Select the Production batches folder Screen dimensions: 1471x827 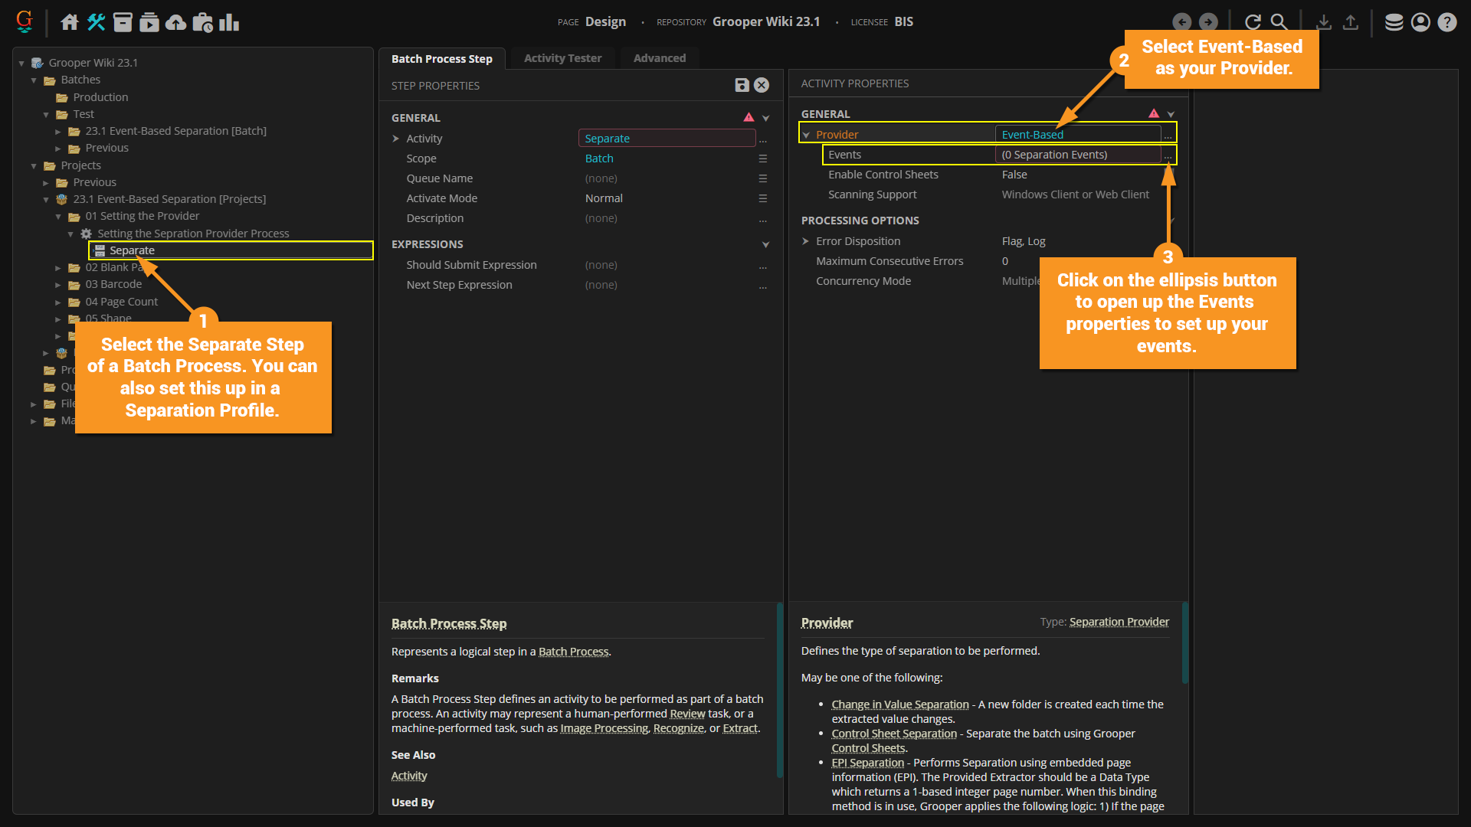100,97
